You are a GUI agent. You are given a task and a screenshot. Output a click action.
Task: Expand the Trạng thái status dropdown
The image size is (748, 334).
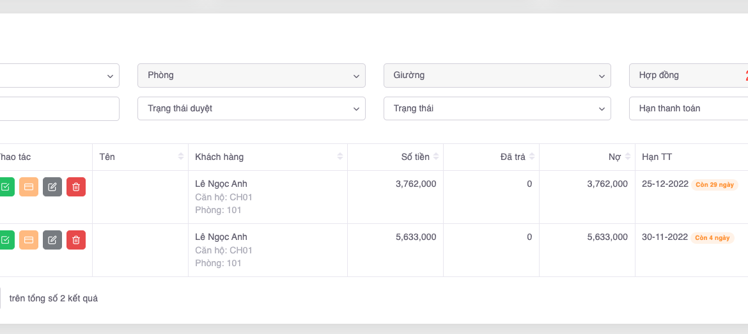(497, 109)
